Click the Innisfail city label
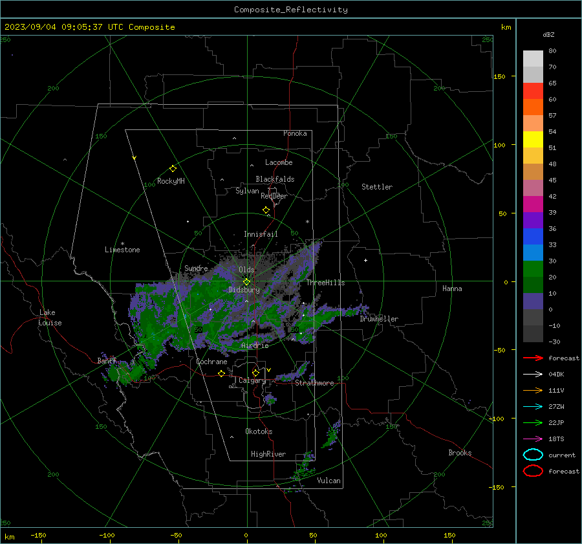The width and height of the screenshot is (582, 544). click(x=261, y=234)
